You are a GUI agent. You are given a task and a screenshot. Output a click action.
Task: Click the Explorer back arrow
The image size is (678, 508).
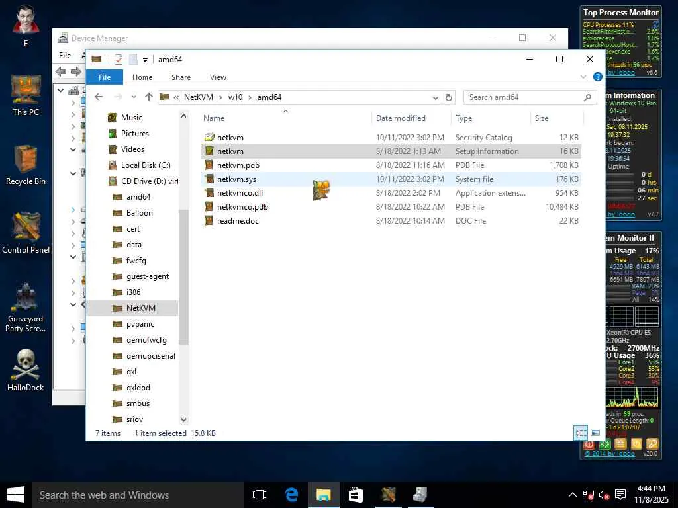99,97
